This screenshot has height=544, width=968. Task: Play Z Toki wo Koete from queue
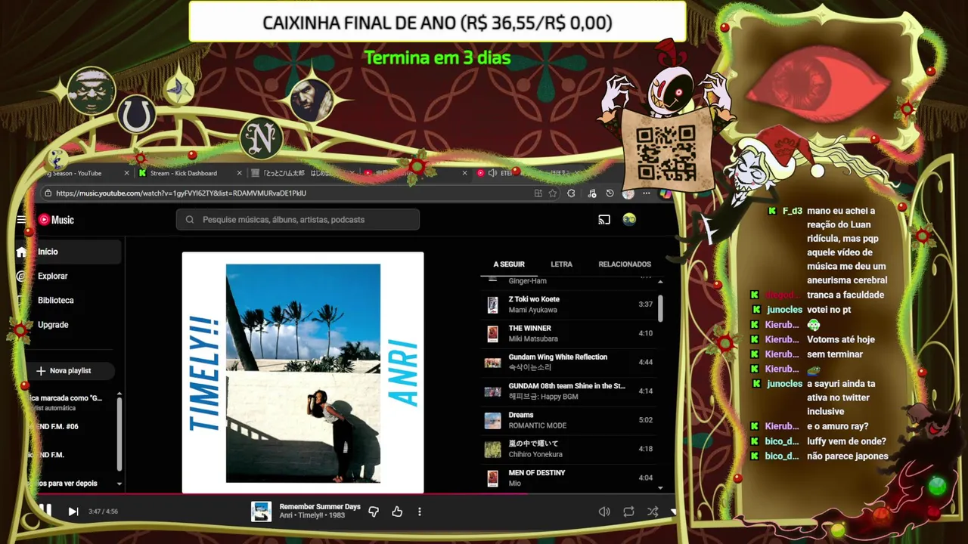569,304
